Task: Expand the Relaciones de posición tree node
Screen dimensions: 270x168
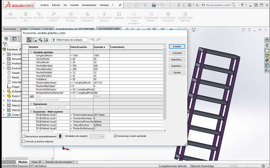Action: pyautogui.click(x=4, y=100)
